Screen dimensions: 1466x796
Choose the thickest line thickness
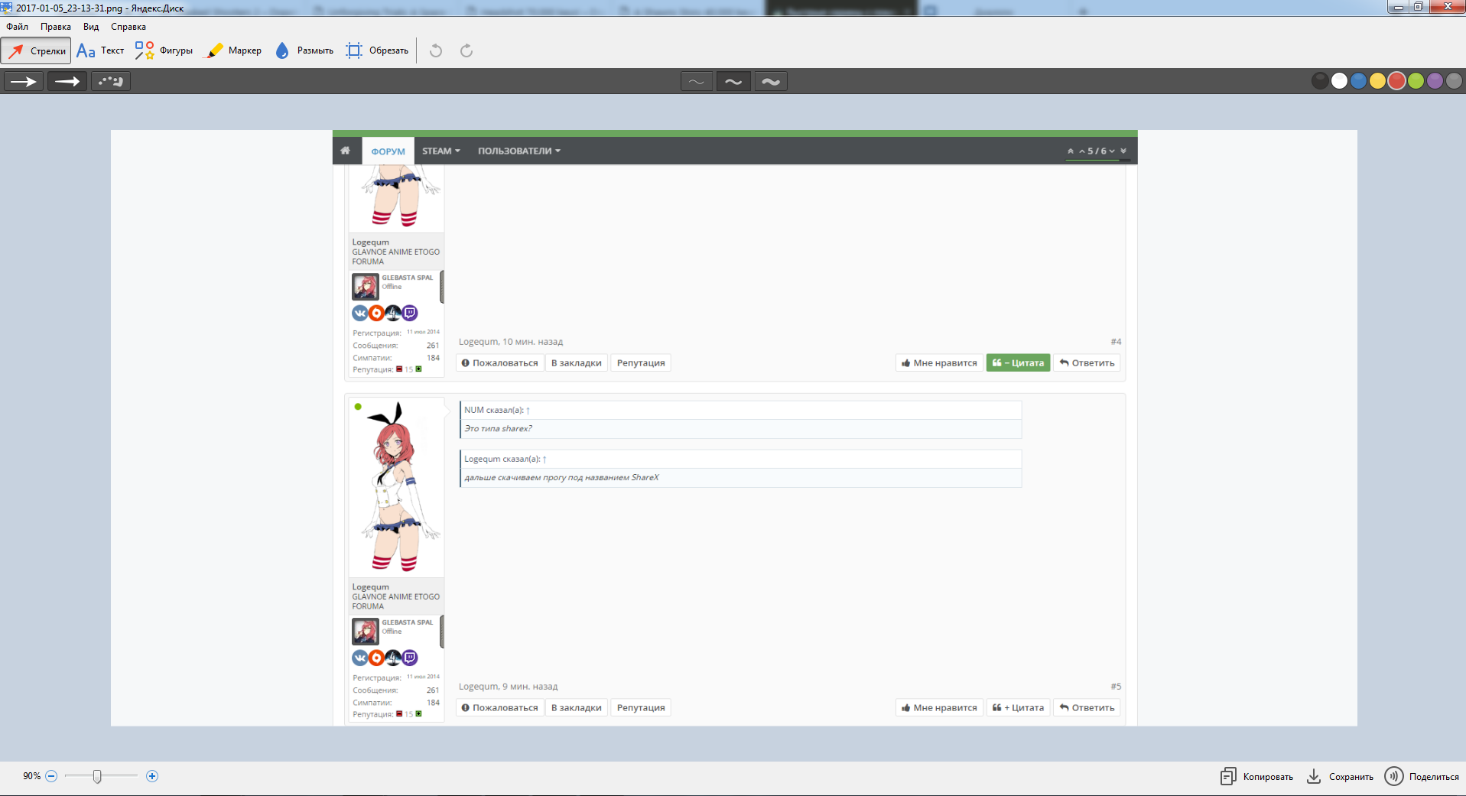771,81
